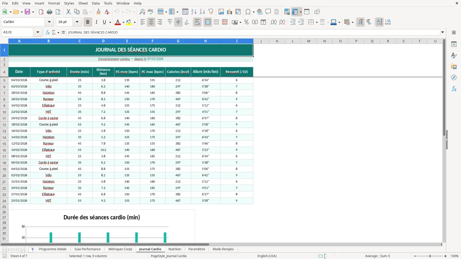The image size is (461, 259).
Task: Click the zoom slider in status bar
Action: point(430,256)
